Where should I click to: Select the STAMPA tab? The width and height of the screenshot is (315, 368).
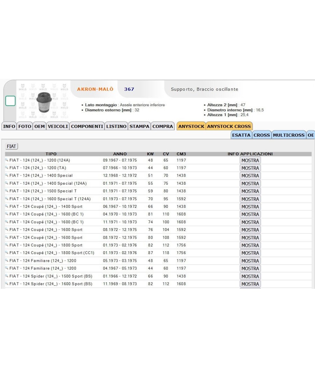pyautogui.click(x=139, y=126)
